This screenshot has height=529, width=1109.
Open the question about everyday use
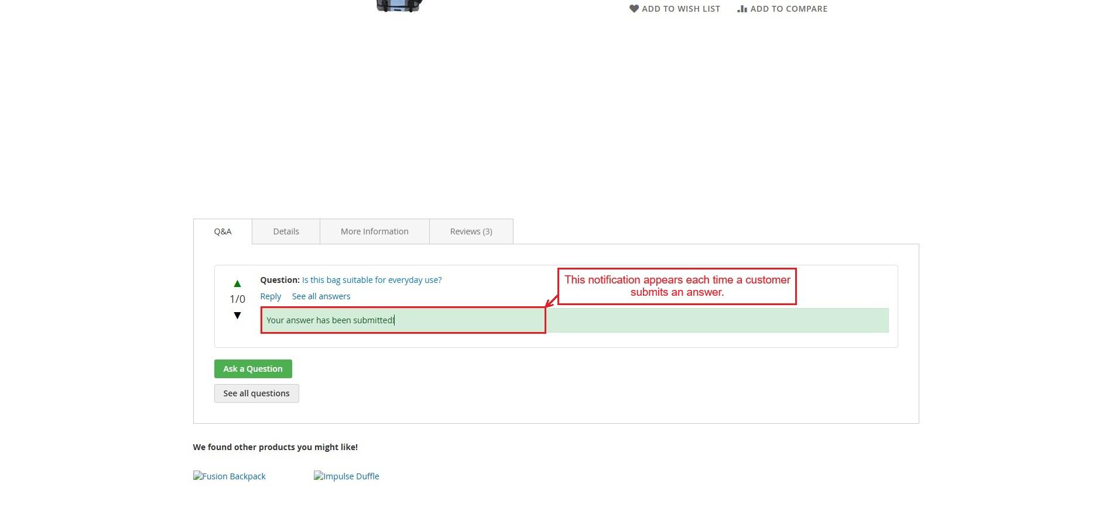371,280
